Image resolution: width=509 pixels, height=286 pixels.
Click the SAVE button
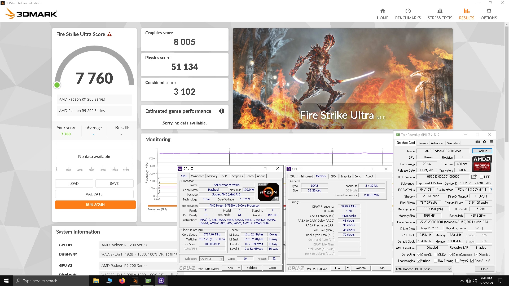coord(114,184)
